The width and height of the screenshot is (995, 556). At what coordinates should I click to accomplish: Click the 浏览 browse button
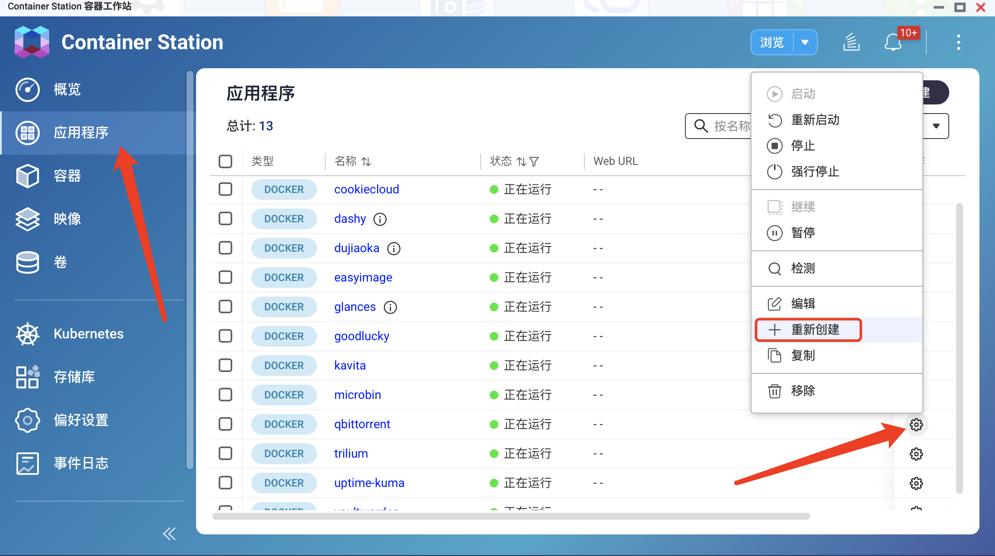772,42
